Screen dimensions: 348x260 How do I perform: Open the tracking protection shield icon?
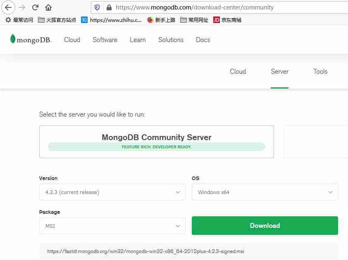click(x=97, y=7)
